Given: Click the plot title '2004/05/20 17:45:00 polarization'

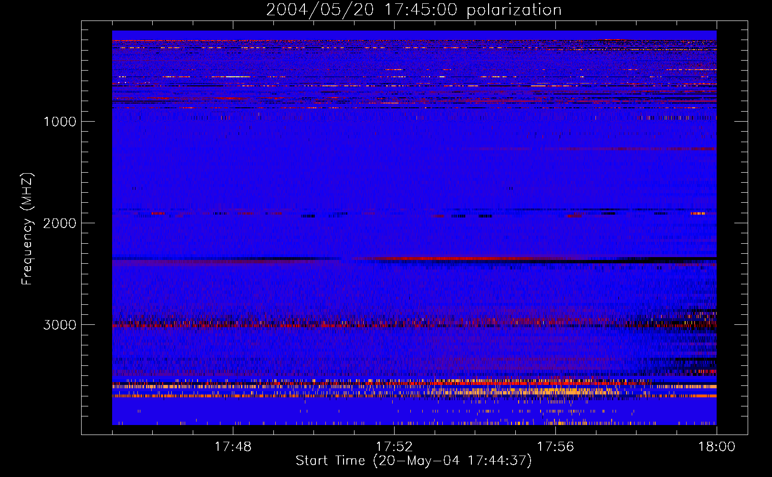Looking at the screenshot, I should click(x=414, y=10).
